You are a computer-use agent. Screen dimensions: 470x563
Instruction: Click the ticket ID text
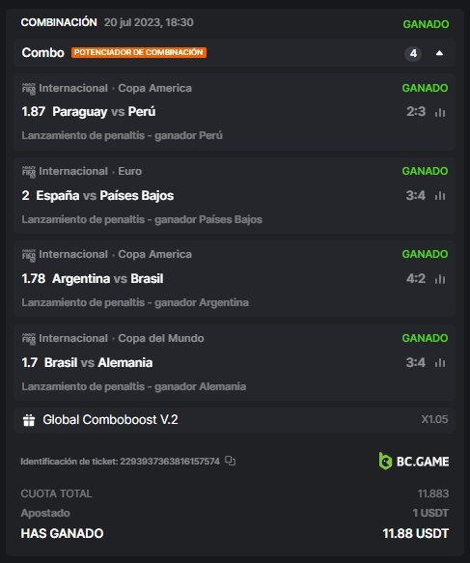(120, 461)
